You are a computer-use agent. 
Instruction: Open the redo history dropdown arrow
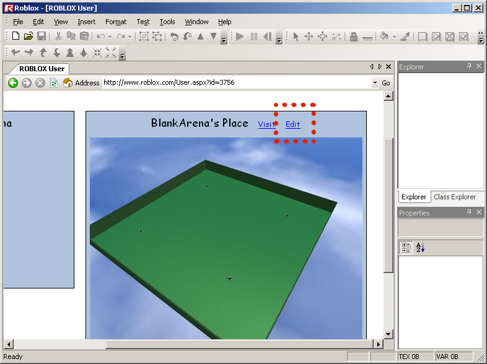point(129,37)
